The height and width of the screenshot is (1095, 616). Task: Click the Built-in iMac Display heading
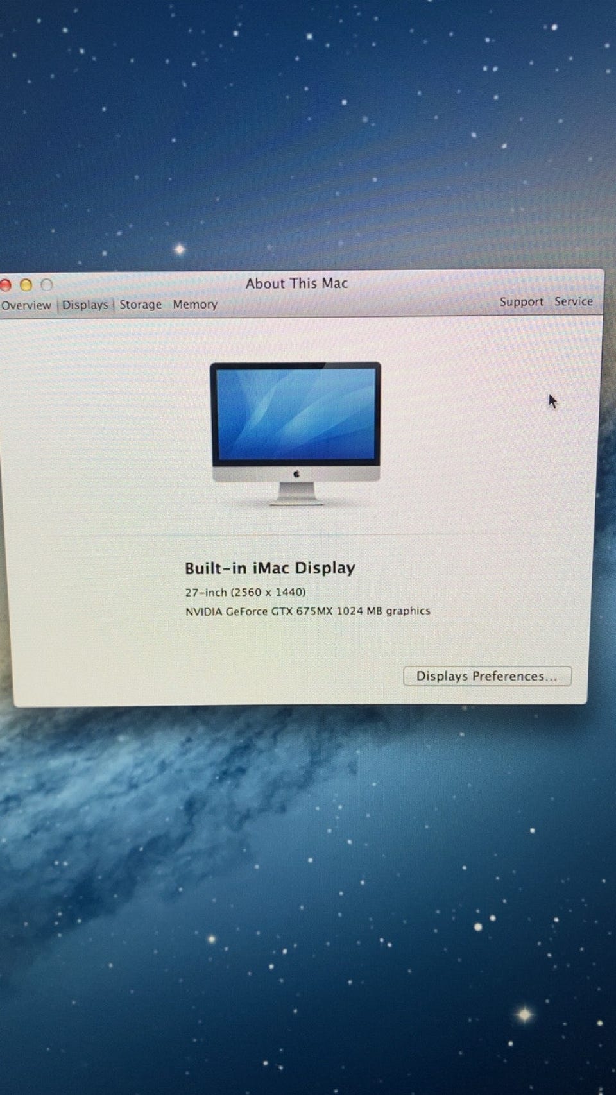270,568
